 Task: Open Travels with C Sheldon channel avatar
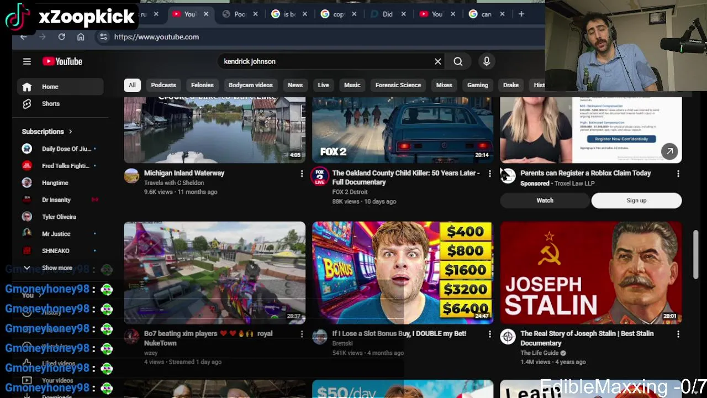tap(131, 176)
